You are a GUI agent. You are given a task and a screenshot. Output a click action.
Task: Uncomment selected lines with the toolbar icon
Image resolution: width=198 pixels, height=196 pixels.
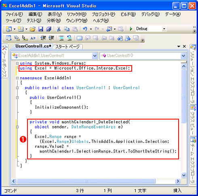70,38
